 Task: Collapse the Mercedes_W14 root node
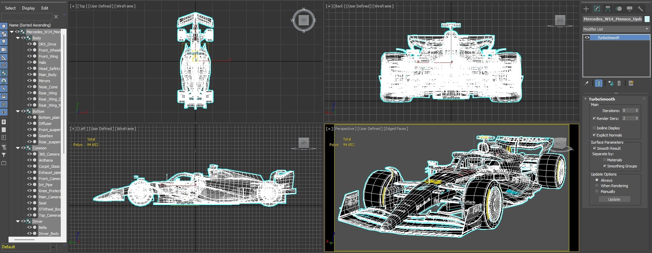pyautogui.click(x=12, y=32)
